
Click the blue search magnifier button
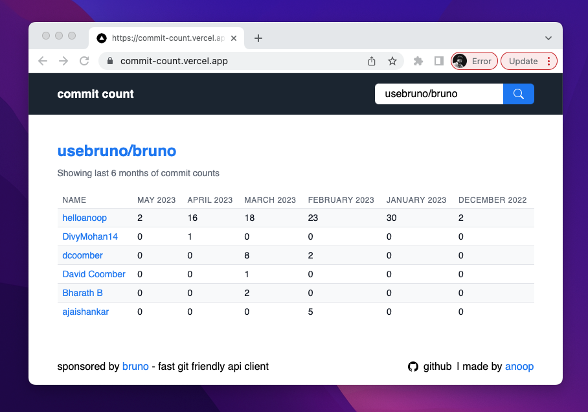click(518, 94)
